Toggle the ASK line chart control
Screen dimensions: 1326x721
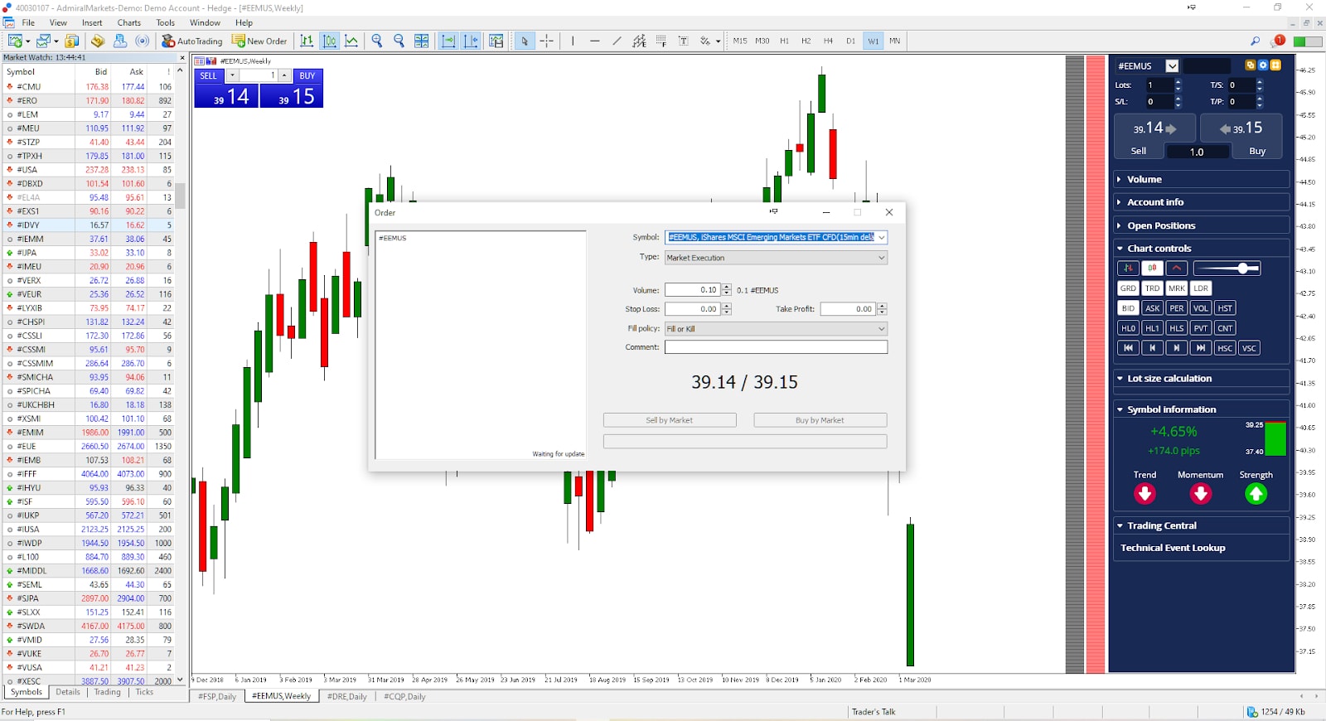point(1152,308)
